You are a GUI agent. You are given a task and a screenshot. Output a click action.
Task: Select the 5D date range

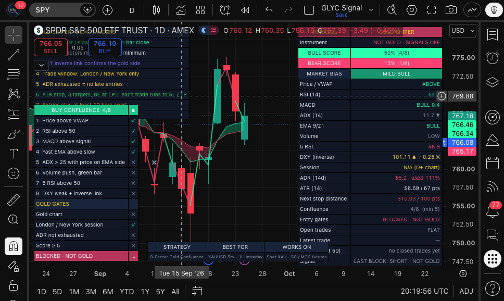[x=57, y=292]
